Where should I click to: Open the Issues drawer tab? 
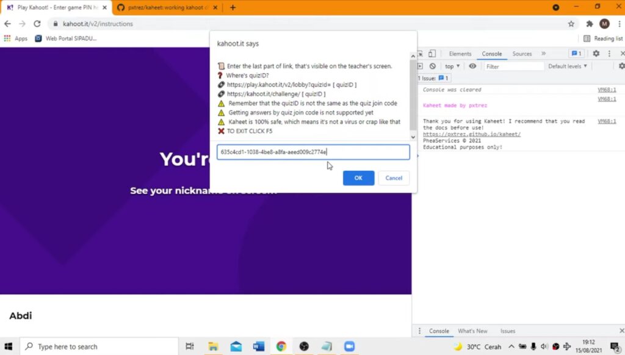507,331
